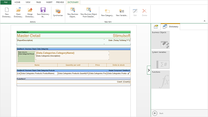
Task: Select the DICTIONARY ribbon tab
Action: point(73,2)
